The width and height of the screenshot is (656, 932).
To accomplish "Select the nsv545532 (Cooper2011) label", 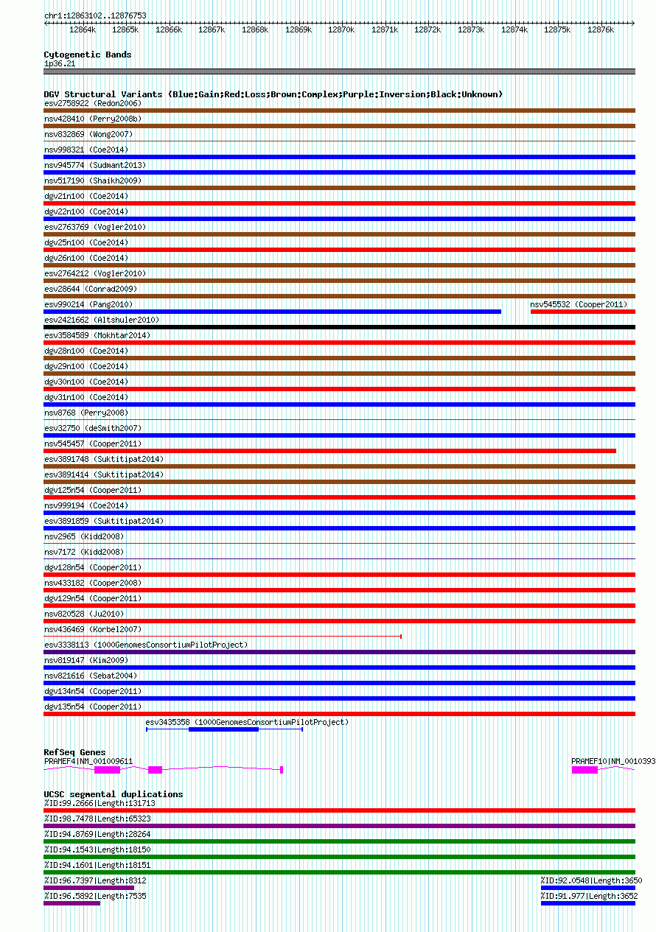I will (x=579, y=304).
